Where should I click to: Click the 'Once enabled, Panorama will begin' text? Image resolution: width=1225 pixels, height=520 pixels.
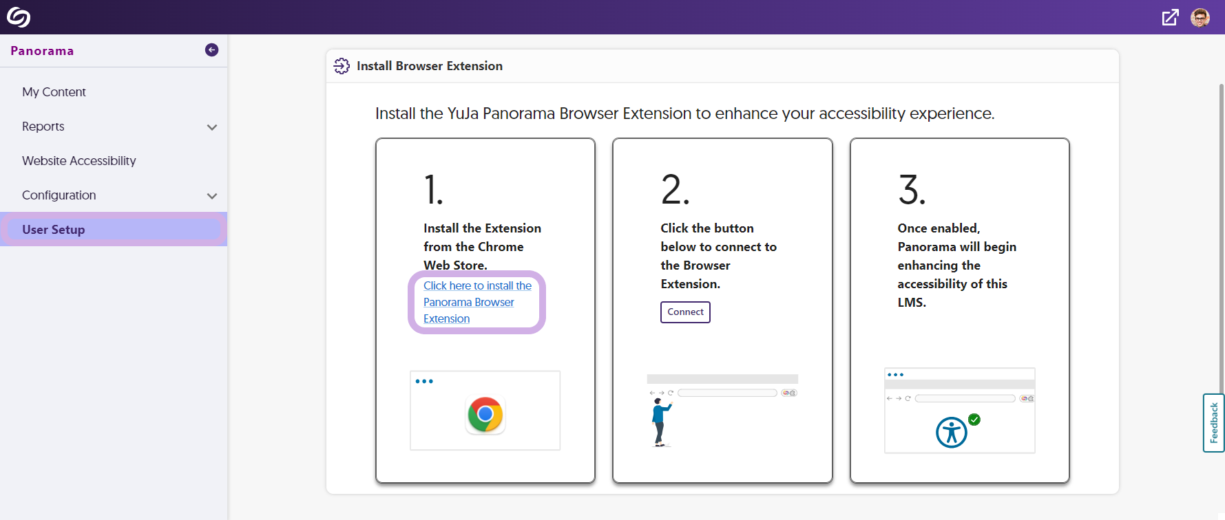(x=956, y=265)
